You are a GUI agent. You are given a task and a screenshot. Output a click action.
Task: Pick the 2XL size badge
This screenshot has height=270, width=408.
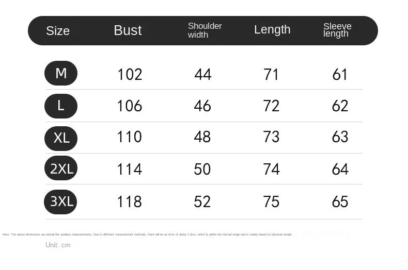[61, 168]
